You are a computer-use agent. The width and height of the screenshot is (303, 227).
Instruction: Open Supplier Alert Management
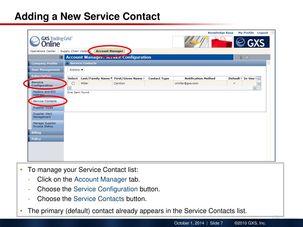[48, 115]
